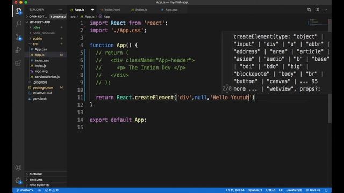Viewport: 344px width, 193px height.
Task: Click the notifications bell in status bar
Action: [x=326, y=190]
